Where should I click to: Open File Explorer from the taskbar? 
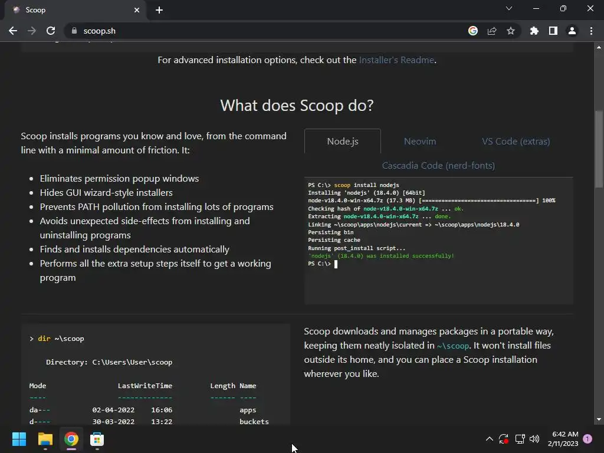pyautogui.click(x=45, y=439)
